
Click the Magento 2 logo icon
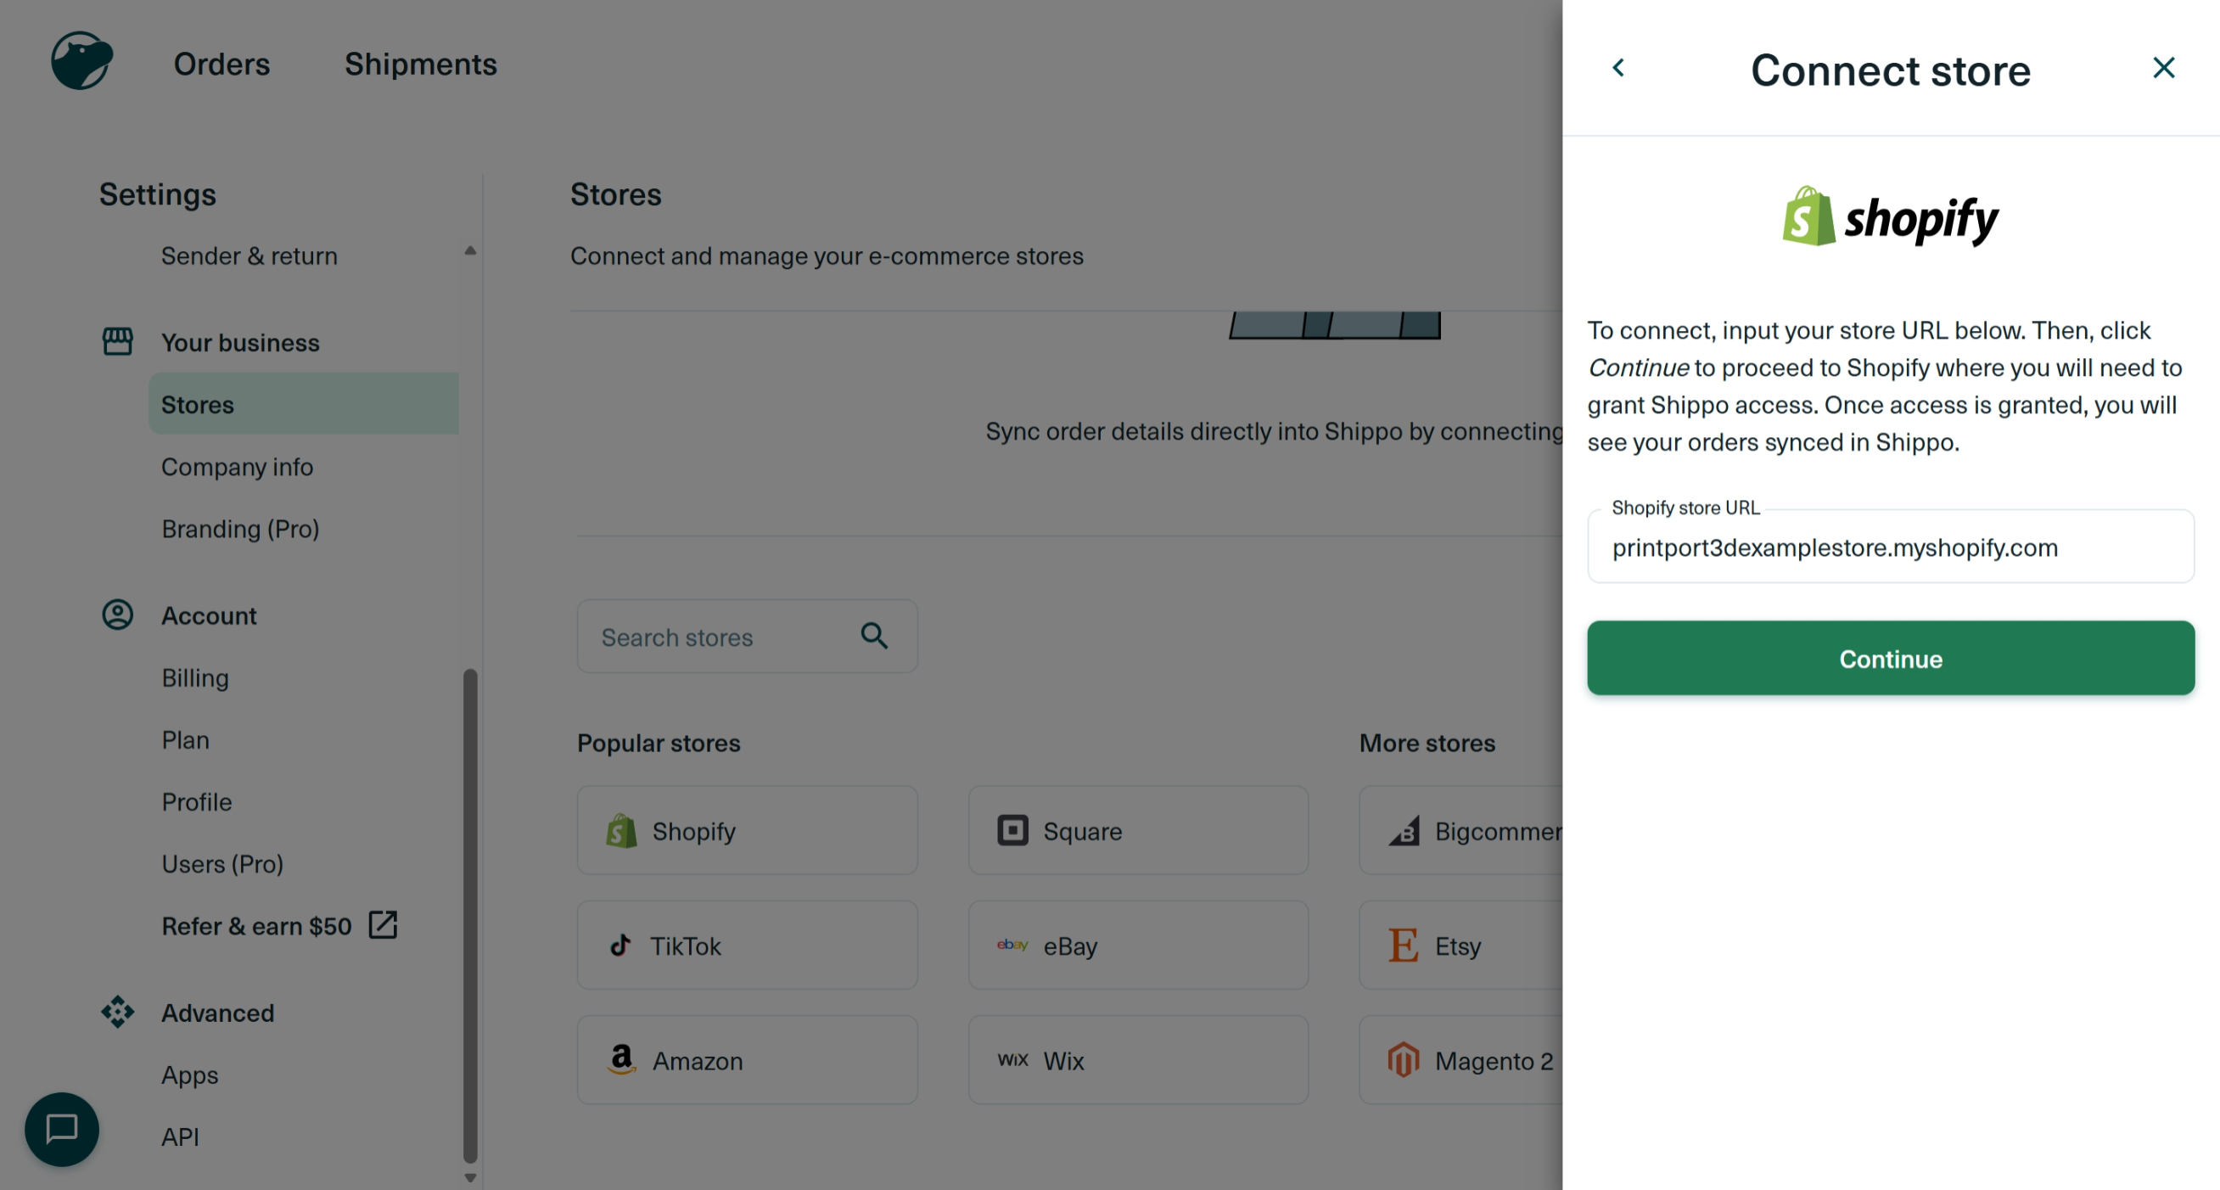click(x=1404, y=1059)
